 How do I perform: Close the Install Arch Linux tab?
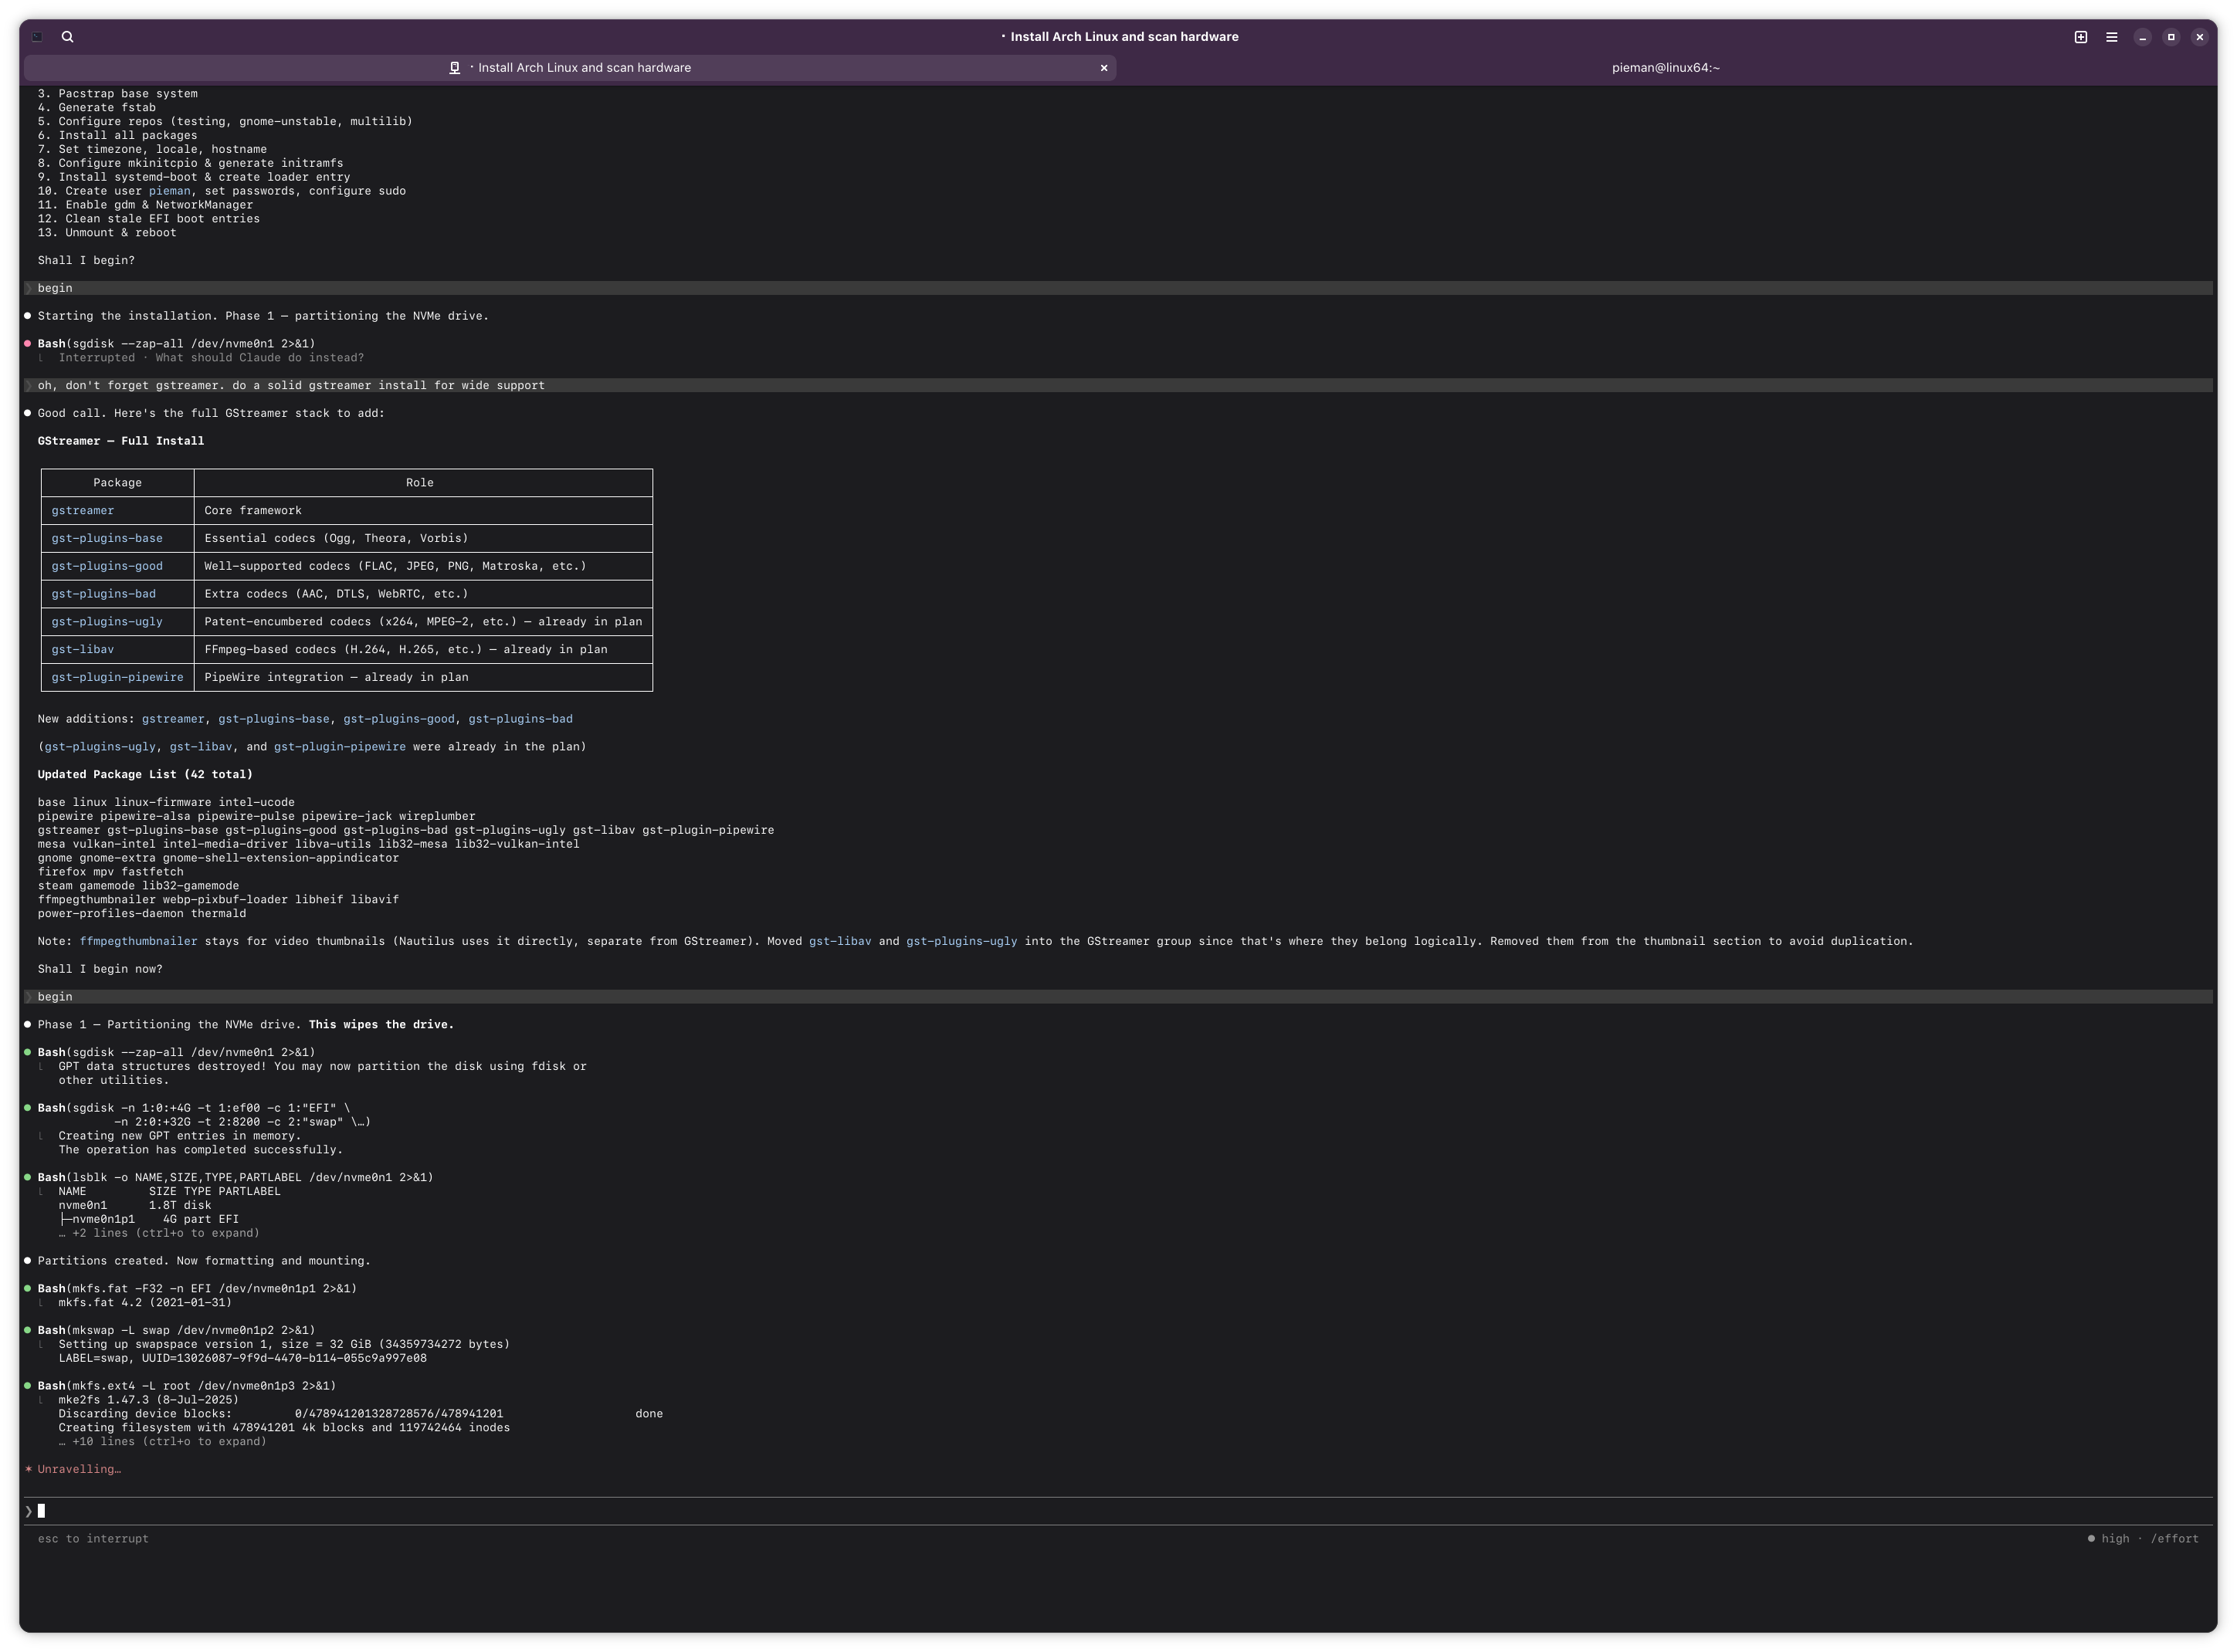pos(1103,68)
